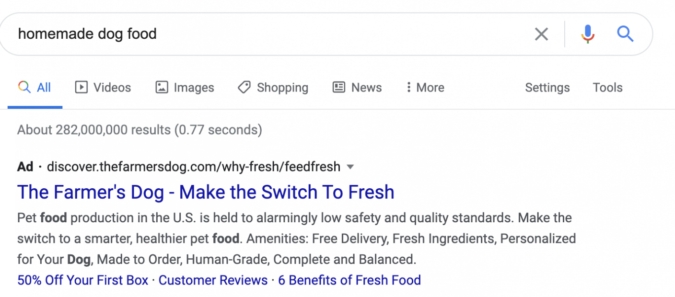
Task: Open the Customer Reviews sitelink
Action: point(213,280)
